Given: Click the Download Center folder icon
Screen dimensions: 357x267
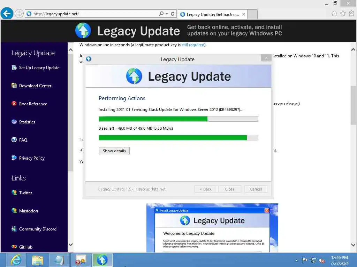Looking at the screenshot, I should 14,86.
